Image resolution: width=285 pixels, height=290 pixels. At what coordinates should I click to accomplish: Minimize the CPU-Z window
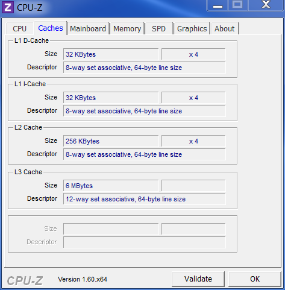click(x=218, y=5)
